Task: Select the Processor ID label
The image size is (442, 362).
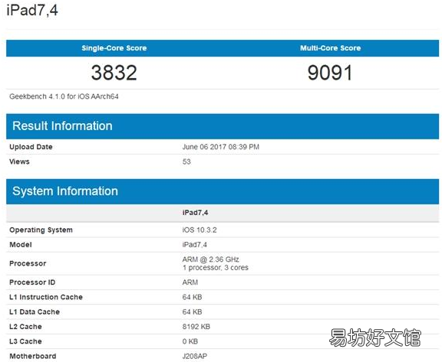Action: [x=32, y=282]
